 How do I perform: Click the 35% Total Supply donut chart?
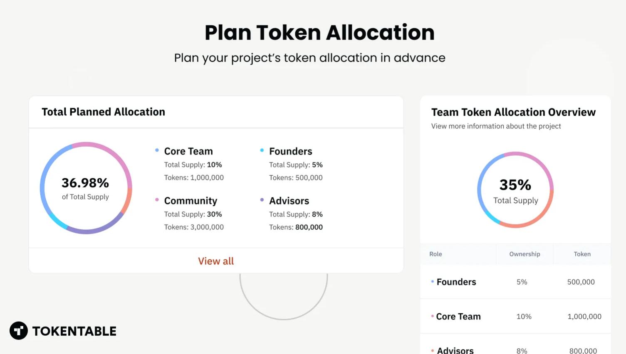coord(515,190)
